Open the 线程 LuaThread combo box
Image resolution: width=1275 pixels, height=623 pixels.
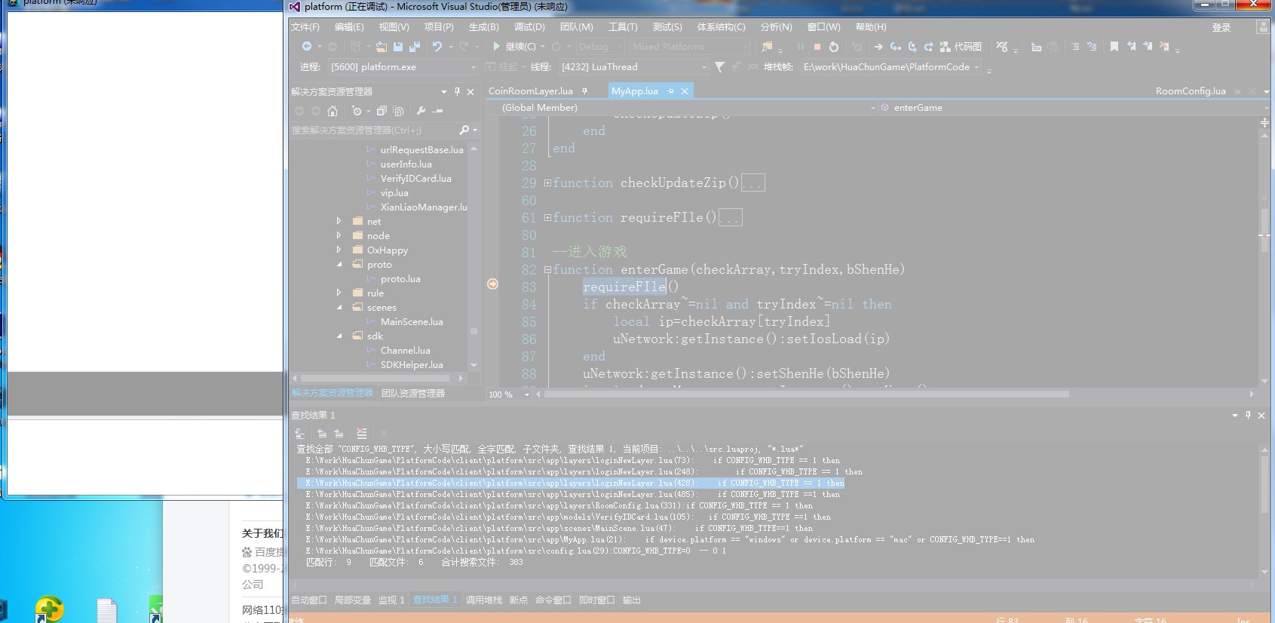(x=634, y=67)
